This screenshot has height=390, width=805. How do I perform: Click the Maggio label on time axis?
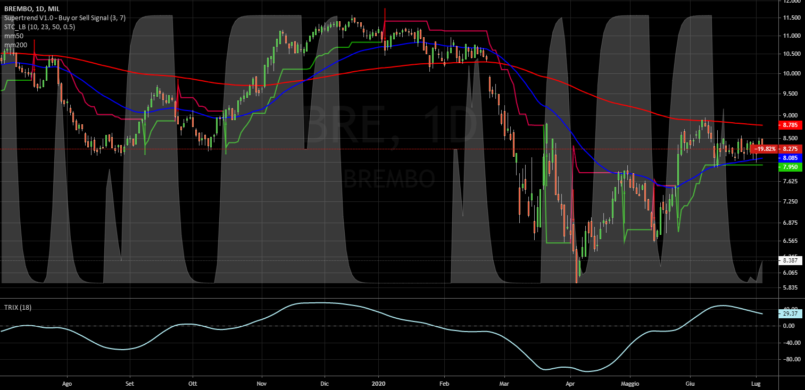point(629,383)
